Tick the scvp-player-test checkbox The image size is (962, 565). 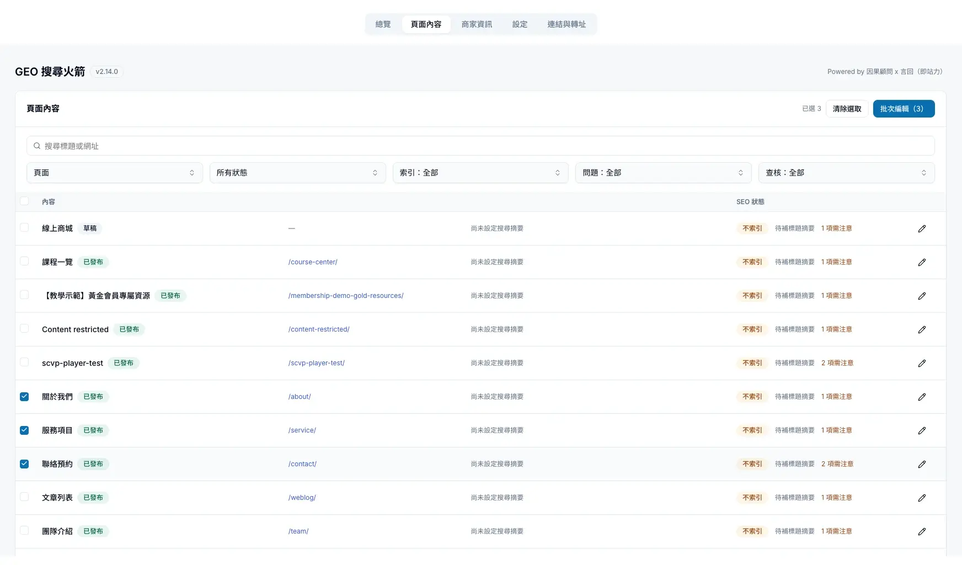[x=24, y=362]
